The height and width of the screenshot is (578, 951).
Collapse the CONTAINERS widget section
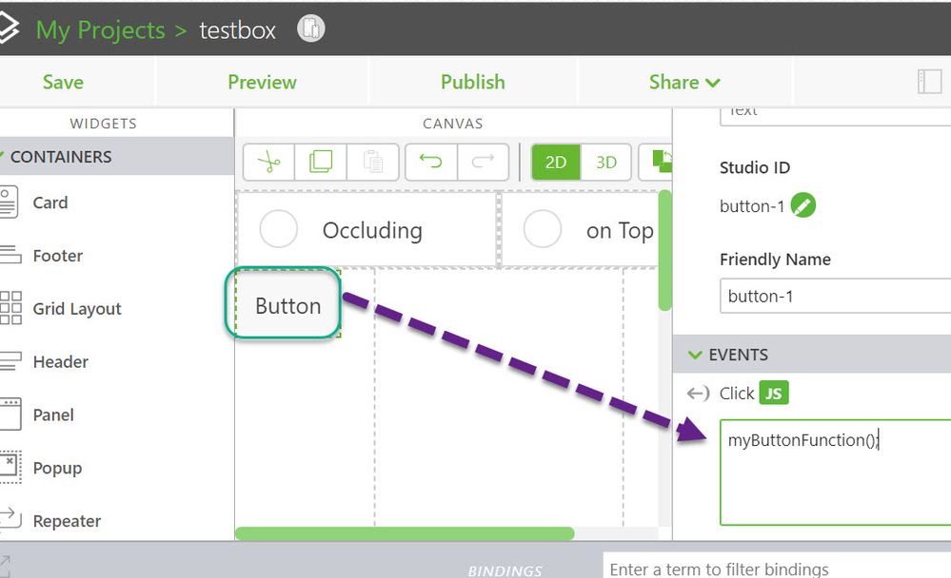pos(4,157)
